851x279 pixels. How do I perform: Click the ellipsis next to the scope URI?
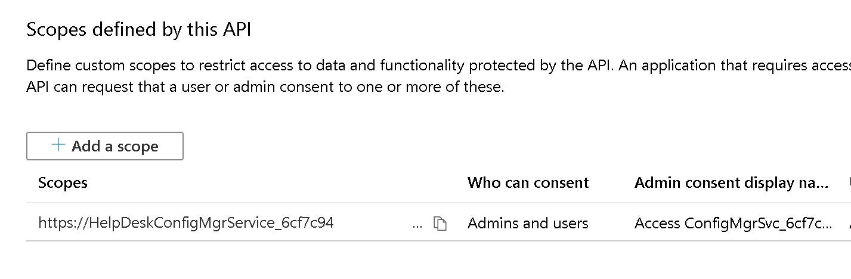tap(417, 225)
